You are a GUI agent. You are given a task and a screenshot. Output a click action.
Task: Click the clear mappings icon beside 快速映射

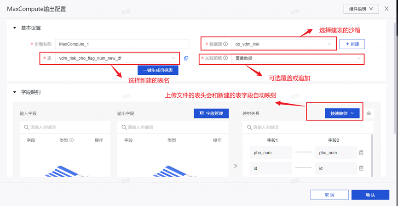tap(369, 113)
